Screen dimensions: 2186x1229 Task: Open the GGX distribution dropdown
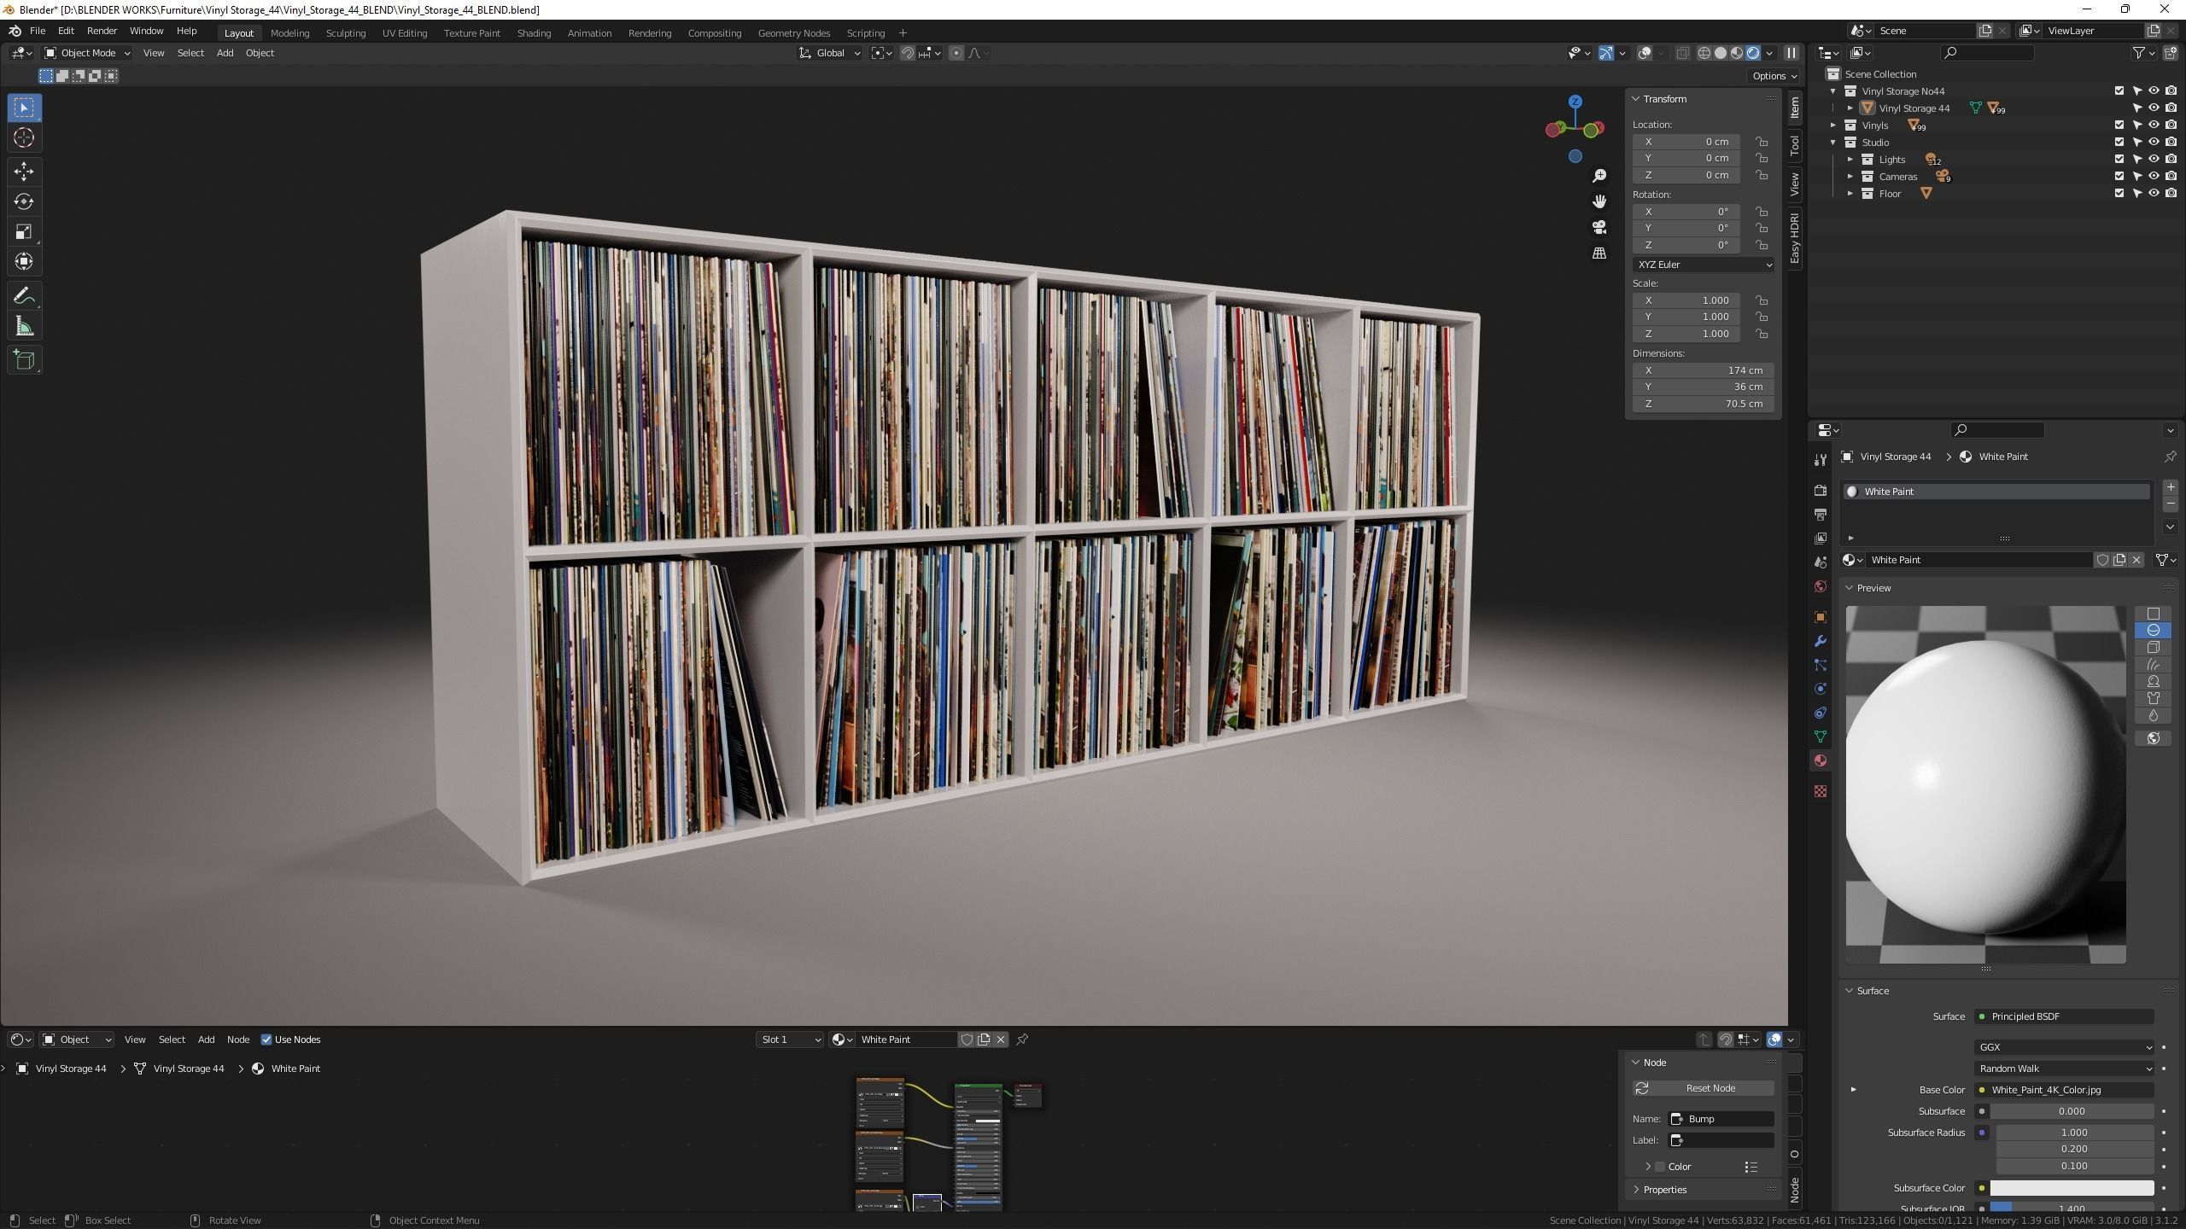point(2064,1047)
